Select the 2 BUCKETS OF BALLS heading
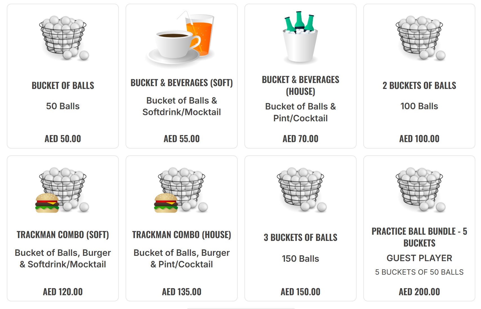481x309 pixels. 419,86
